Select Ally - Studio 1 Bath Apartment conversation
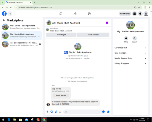The height and width of the screenshot is (122, 152). tap(21, 35)
